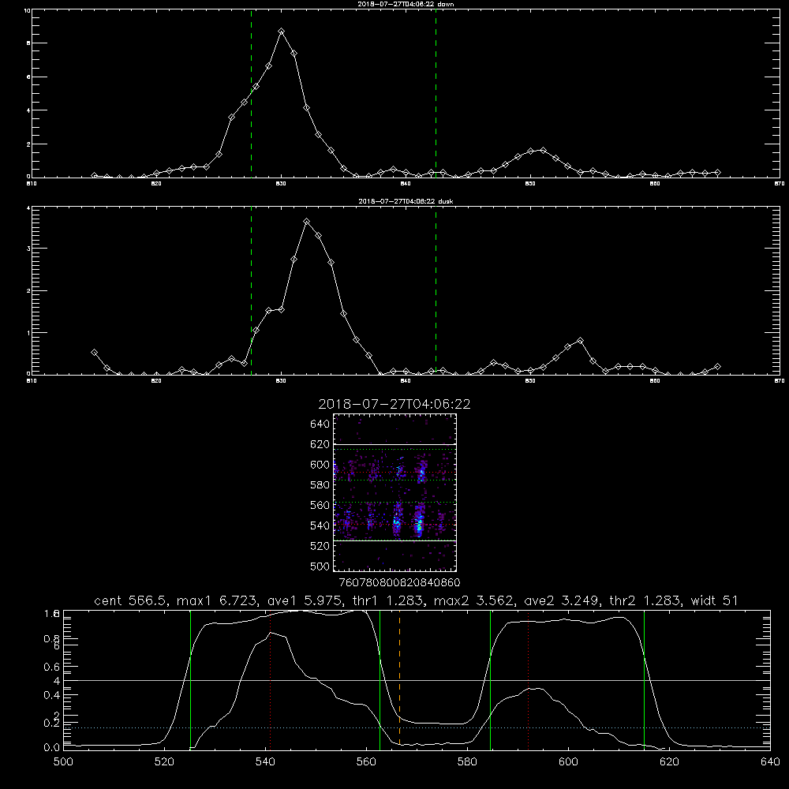Select the last data point of dusk curve
Screen dimensions: 789x789
click(x=717, y=367)
